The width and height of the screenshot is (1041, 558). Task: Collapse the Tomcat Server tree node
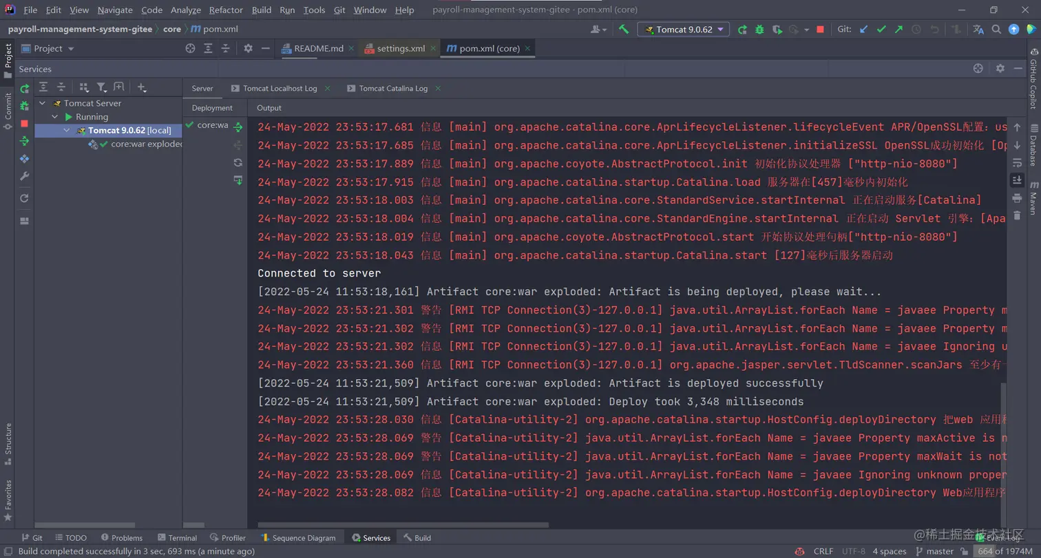(42, 103)
